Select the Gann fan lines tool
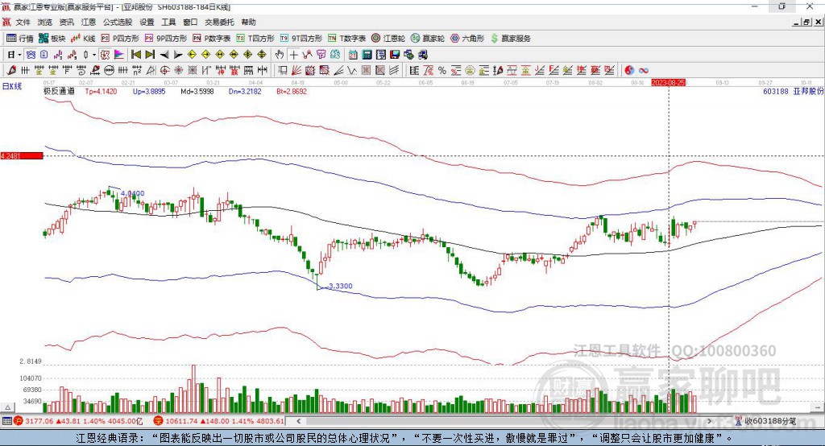This screenshot has width=825, height=446. (296, 70)
